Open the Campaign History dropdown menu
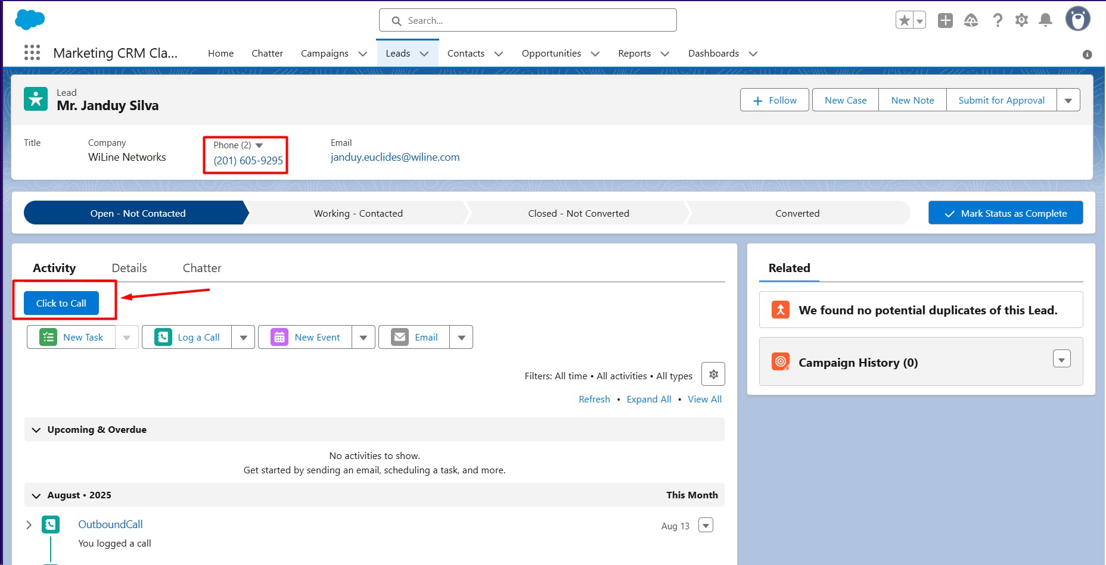Screen dimensions: 1106x565 tap(1061, 359)
